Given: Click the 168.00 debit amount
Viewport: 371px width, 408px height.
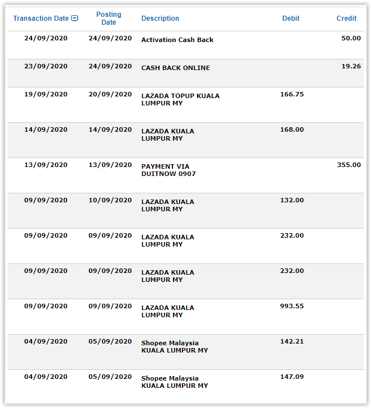Looking at the screenshot, I should point(292,129).
